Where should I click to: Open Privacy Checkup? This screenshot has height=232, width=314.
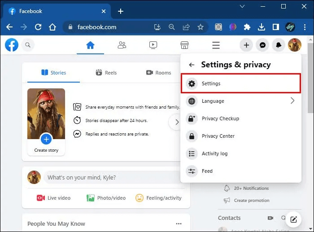[241, 118]
